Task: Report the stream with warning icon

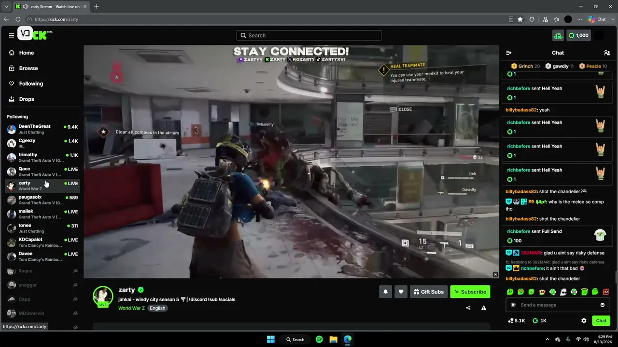Action: (484, 308)
